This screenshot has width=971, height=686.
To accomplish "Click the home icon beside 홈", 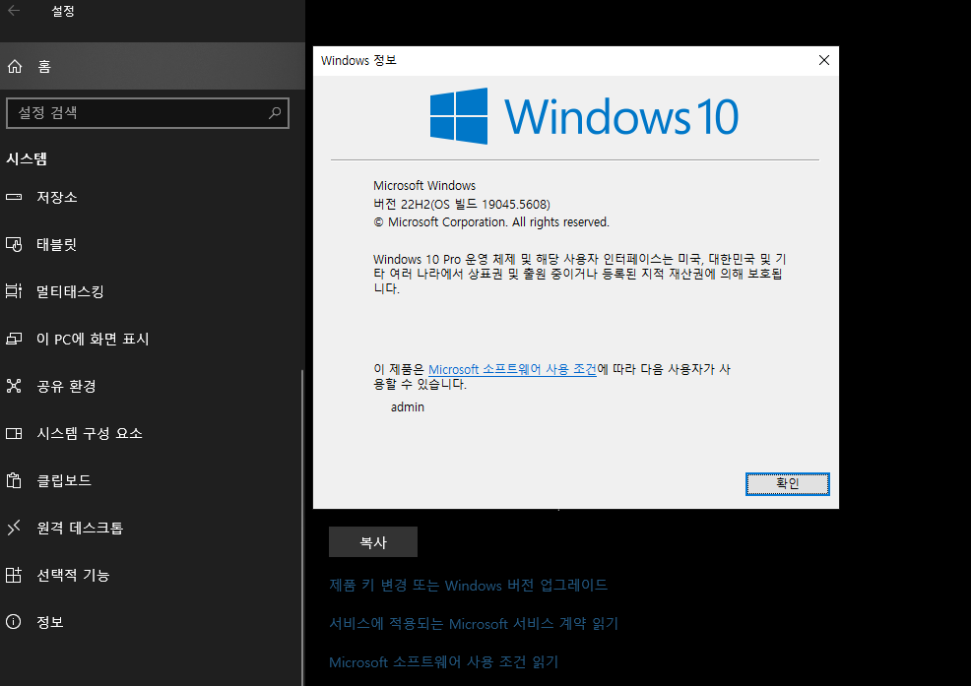I will [x=15, y=66].
